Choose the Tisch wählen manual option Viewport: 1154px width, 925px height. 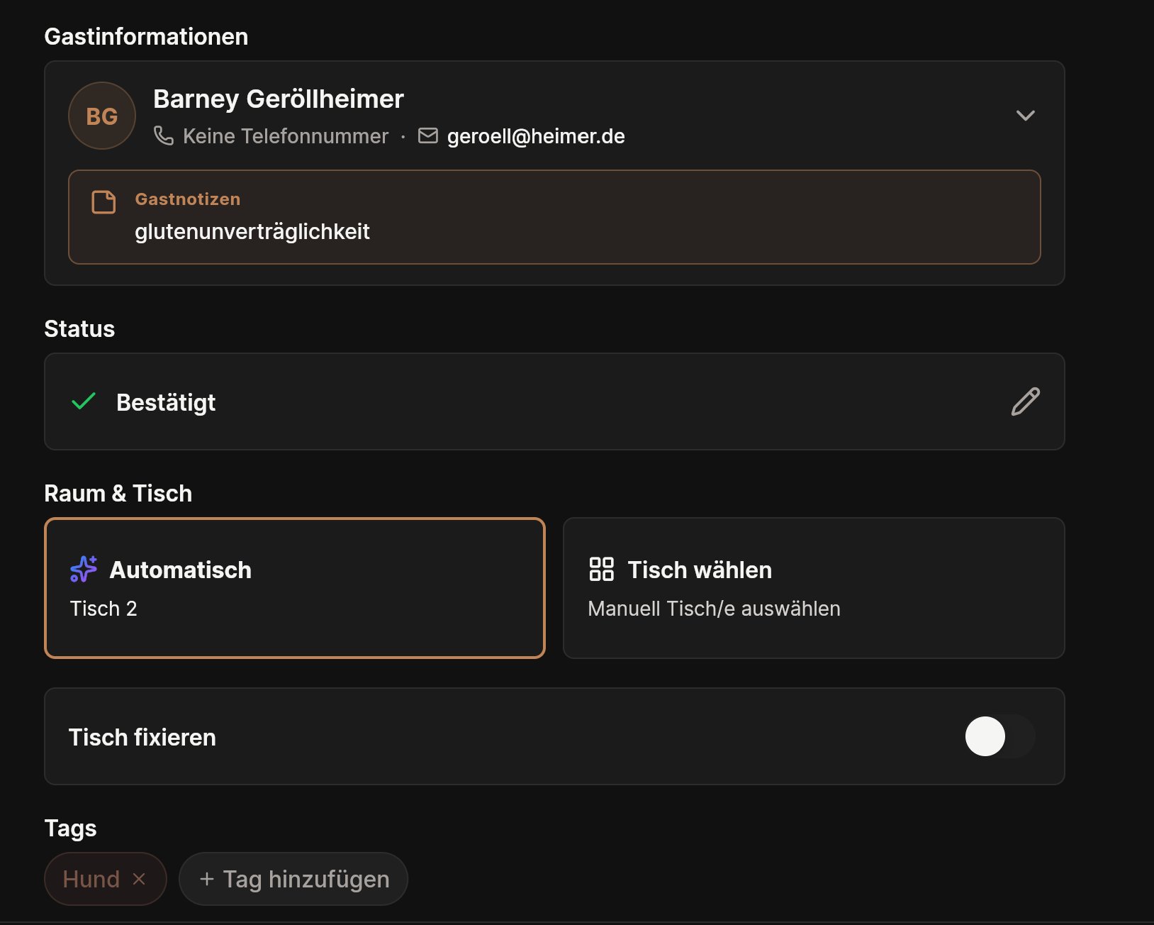814,588
